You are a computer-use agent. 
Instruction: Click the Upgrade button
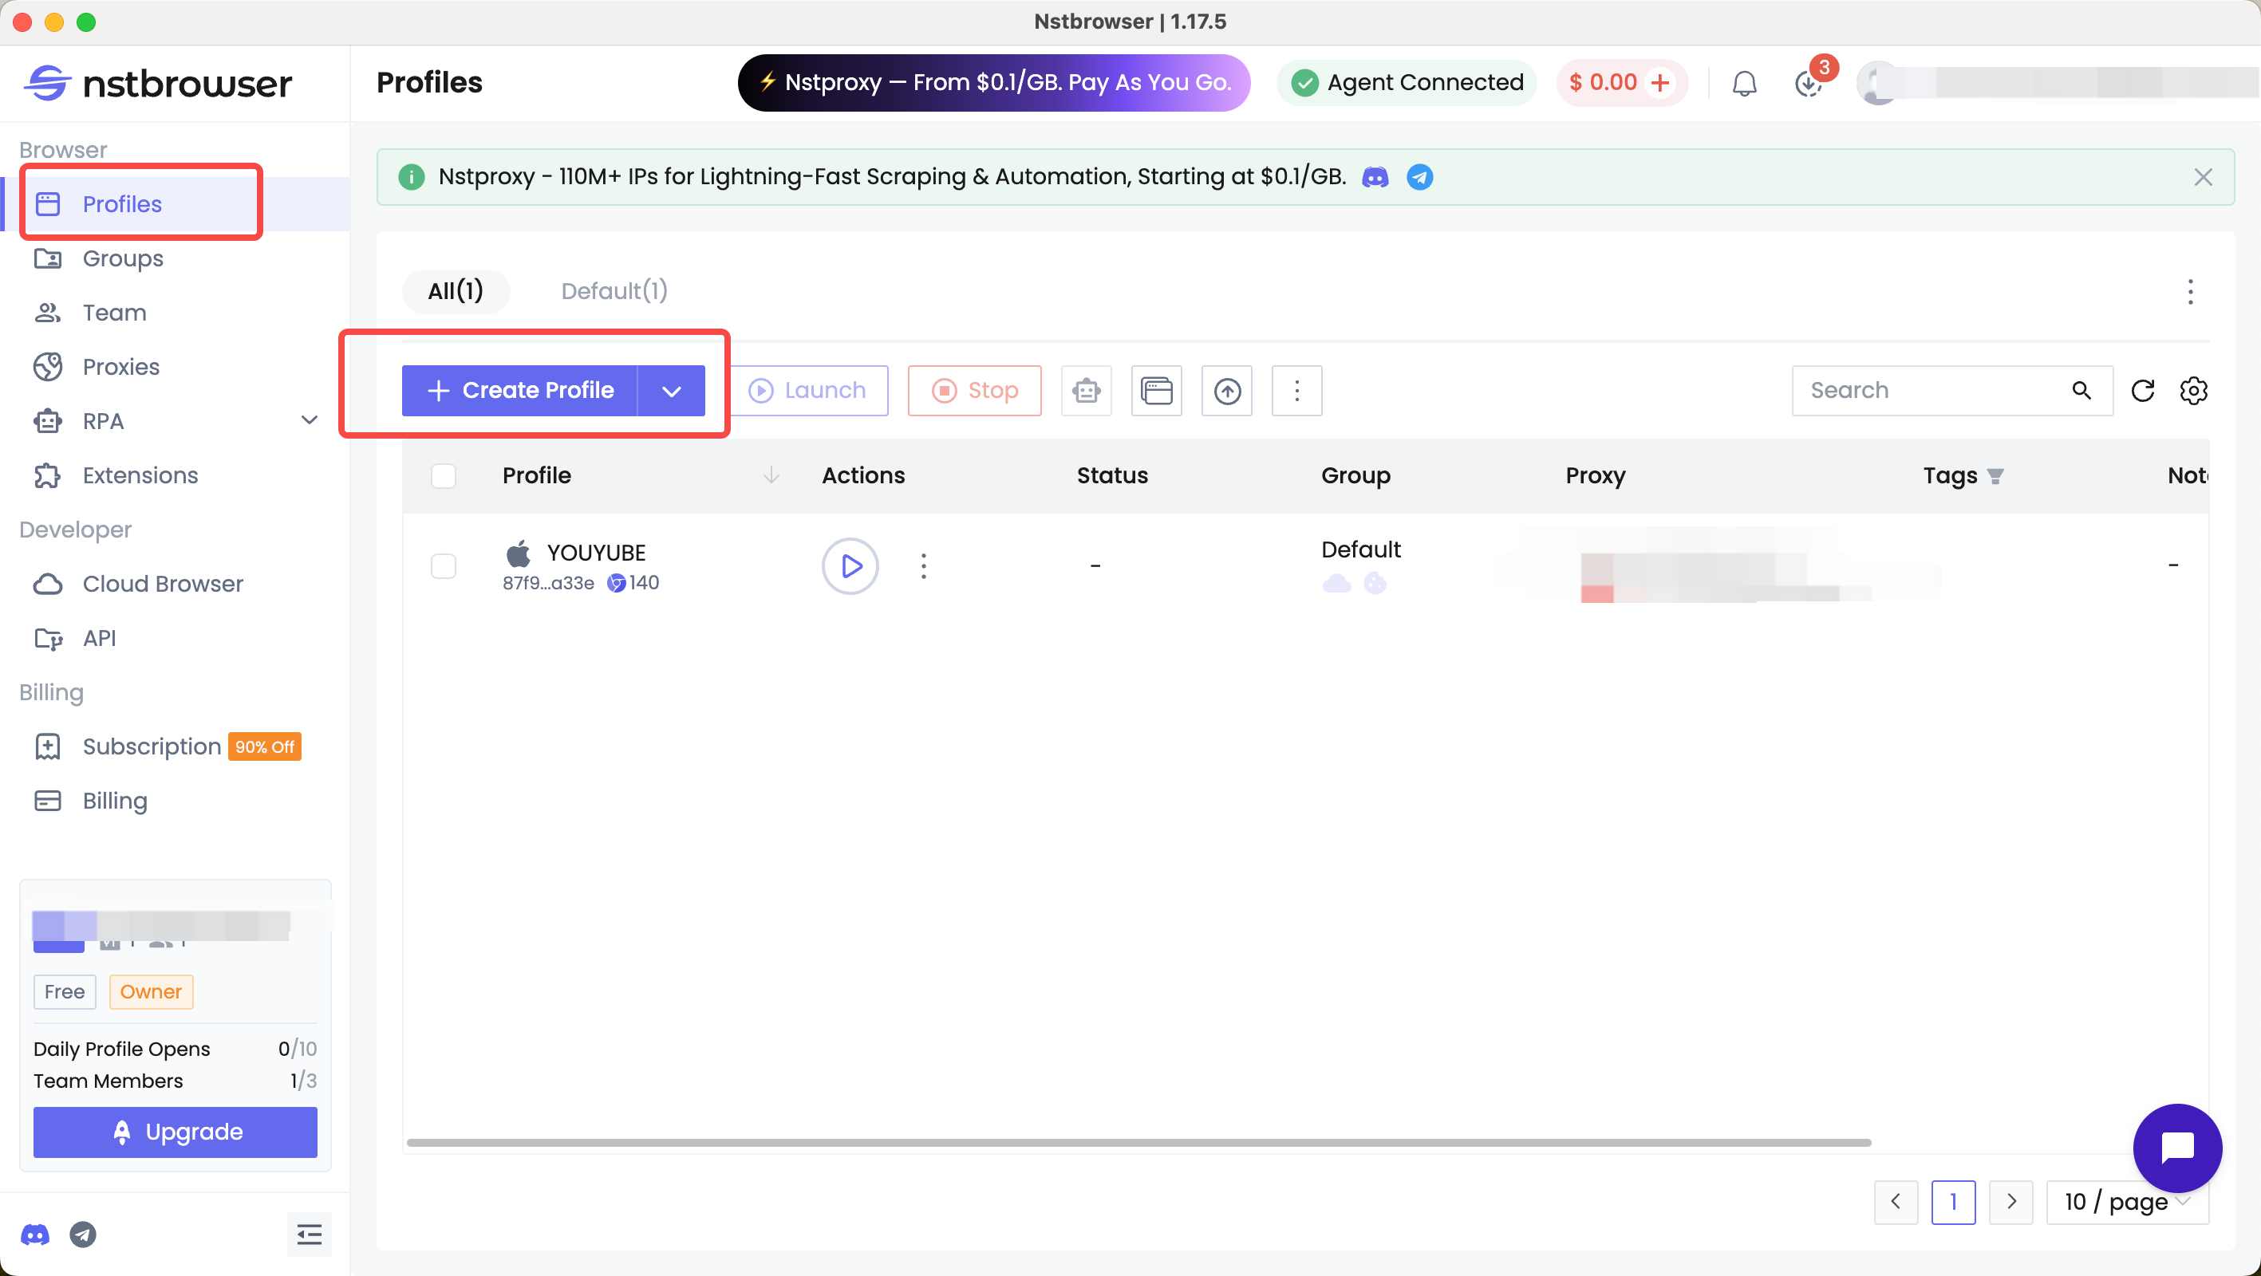175,1132
